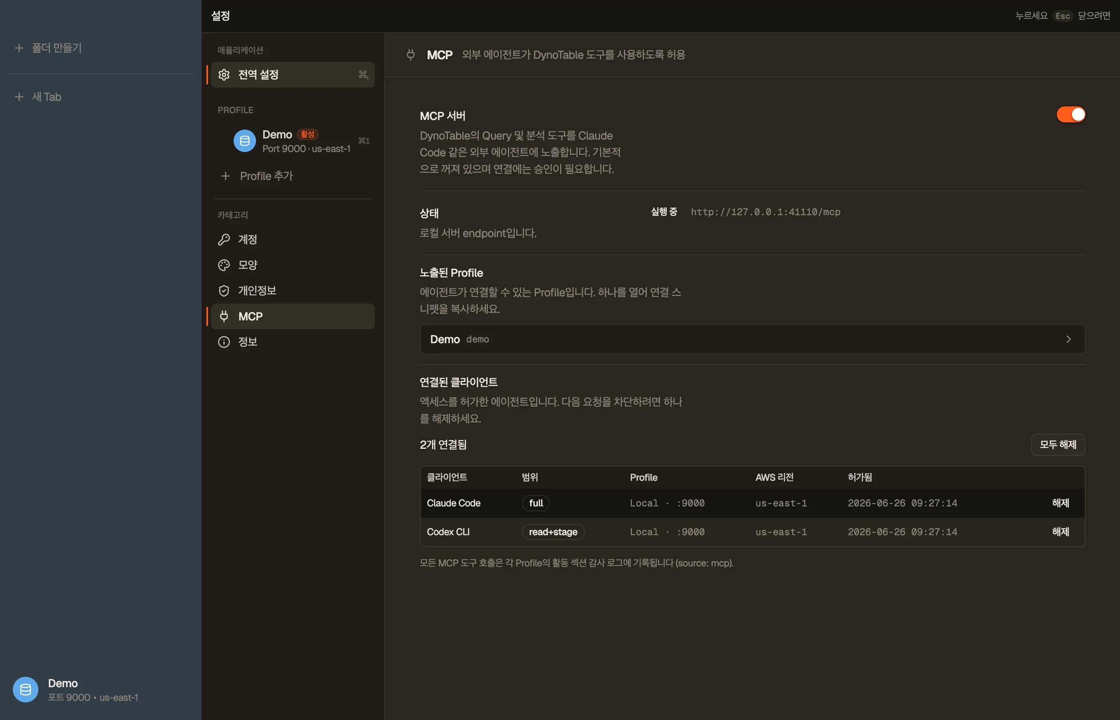Image resolution: width=1120 pixels, height=720 pixels.
Task: Click the Demo profile database avatar in settings
Action: click(x=244, y=141)
